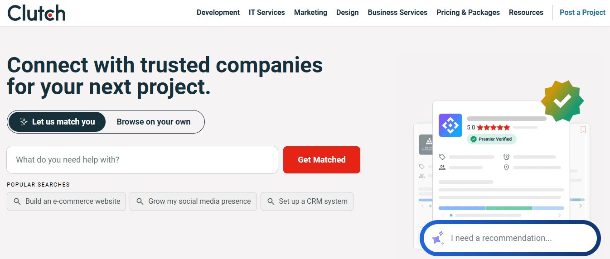Click the gray company logo on left card
This screenshot has height=259, width=610.
tap(426, 145)
